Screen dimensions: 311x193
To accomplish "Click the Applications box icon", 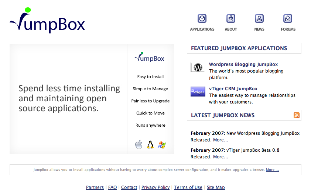I will 202,18.
